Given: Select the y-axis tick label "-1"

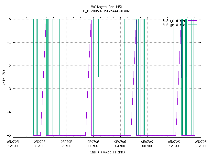Looking at the screenshot, I should [x=9, y=43].
